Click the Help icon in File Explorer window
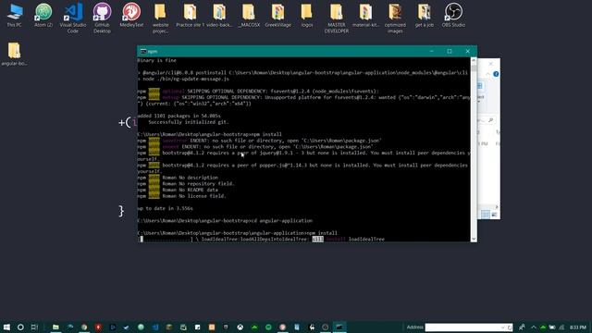Viewport: 592px width, 333px height. click(496, 74)
